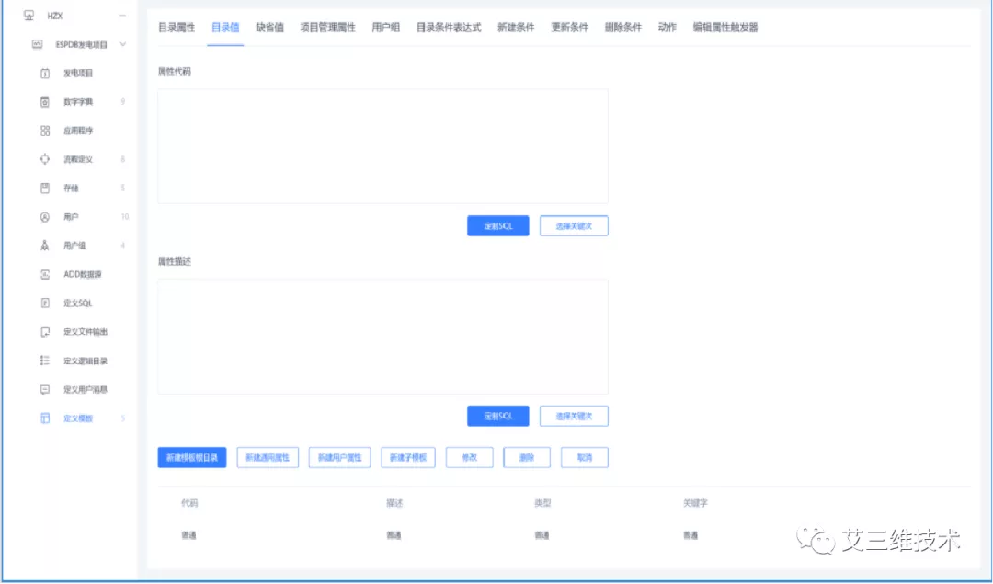Select the 普通 cell in the 关键字 column
This screenshot has height=584, width=993.
tap(691, 535)
